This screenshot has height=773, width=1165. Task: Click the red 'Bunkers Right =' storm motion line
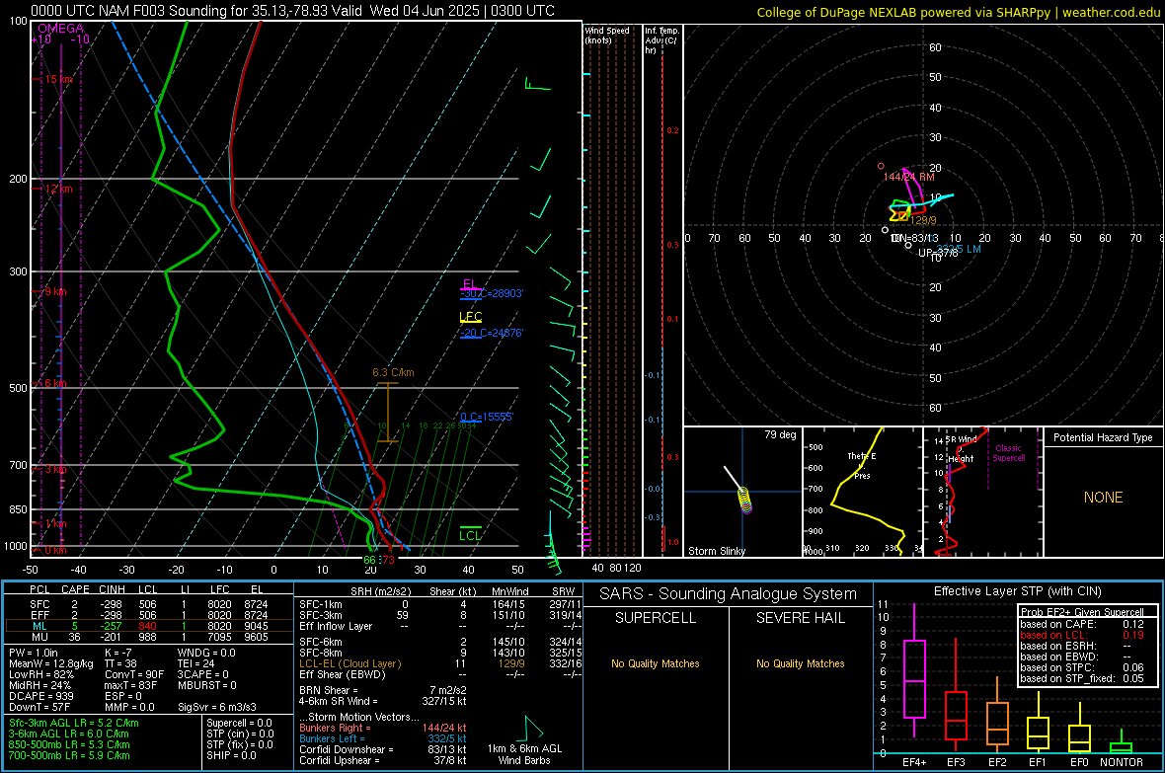coord(383,729)
